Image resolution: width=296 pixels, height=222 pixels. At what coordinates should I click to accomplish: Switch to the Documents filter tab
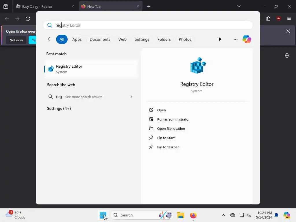[x=100, y=39]
